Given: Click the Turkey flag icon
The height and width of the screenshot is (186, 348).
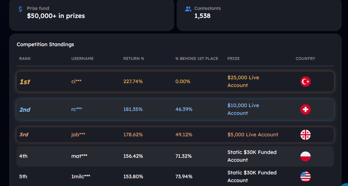Looking at the screenshot, I should click(305, 82).
